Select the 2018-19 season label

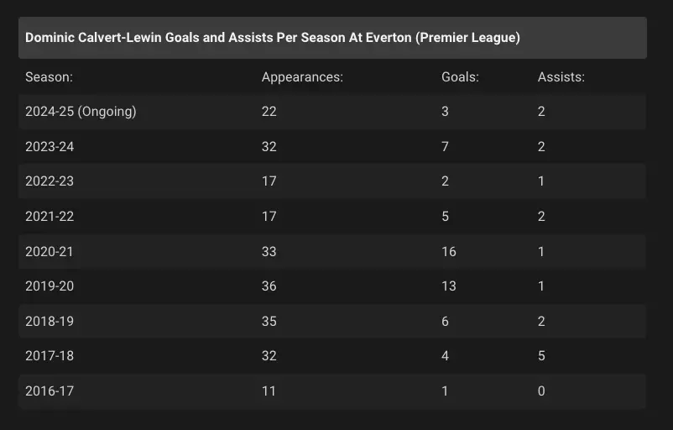pyautogui.click(x=50, y=321)
